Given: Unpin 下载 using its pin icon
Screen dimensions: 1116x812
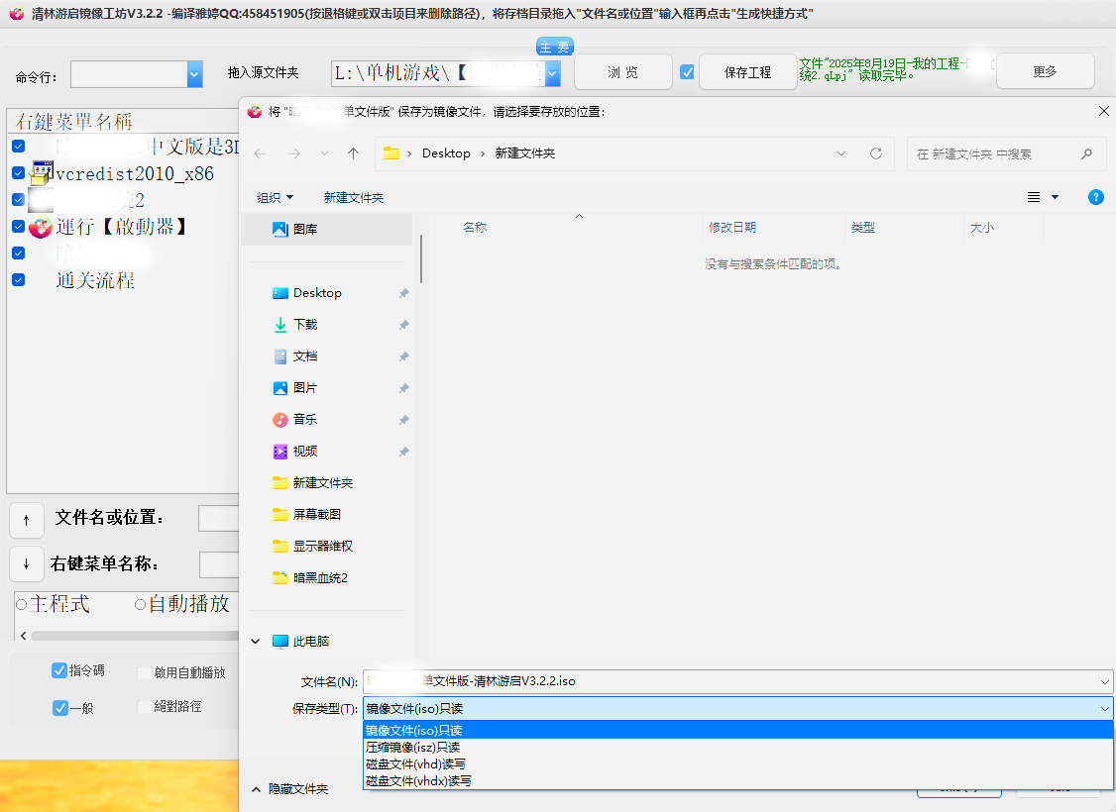Looking at the screenshot, I should click(x=403, y=325).
